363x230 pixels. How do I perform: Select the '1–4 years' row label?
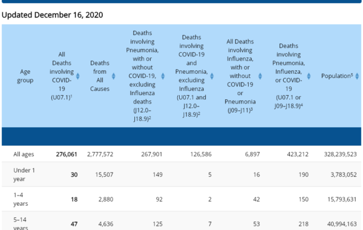point(21,199)
